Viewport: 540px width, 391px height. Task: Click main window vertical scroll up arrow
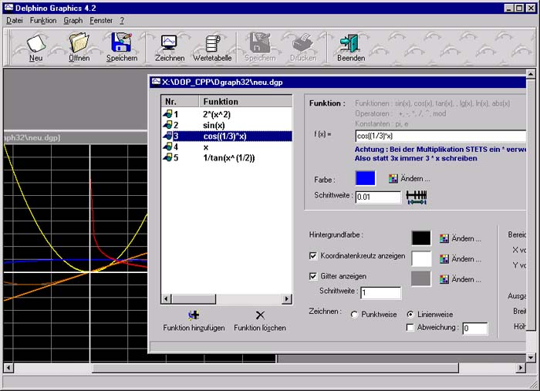(x=531, y=74)
